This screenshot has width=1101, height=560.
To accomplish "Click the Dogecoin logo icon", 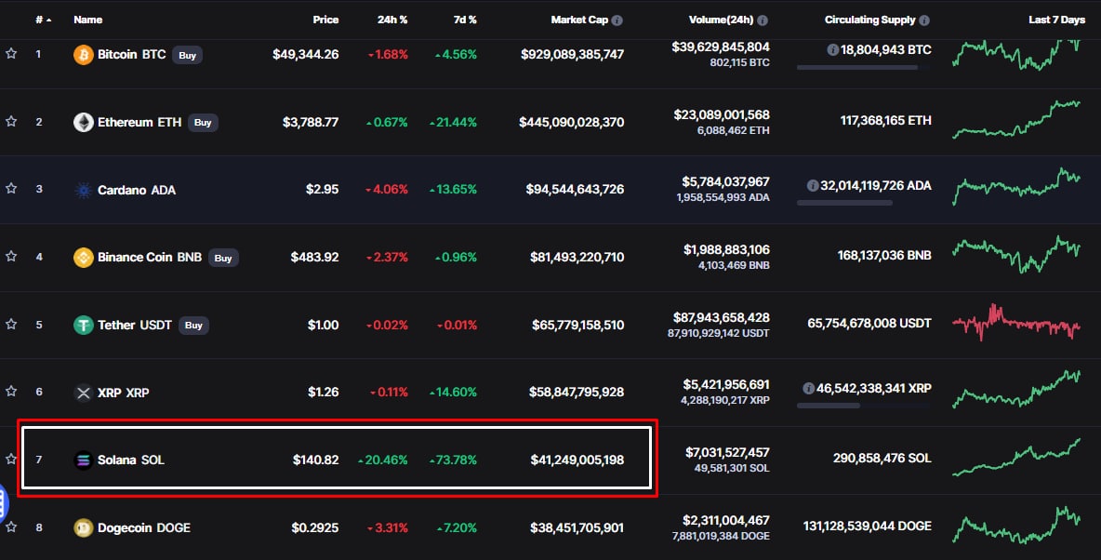I will click(84, 527).
